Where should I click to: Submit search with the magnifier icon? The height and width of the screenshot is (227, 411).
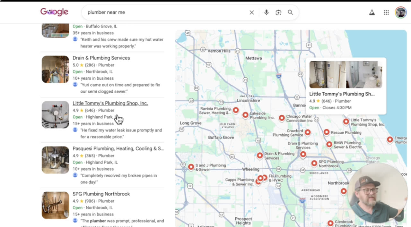click(290, 13)
